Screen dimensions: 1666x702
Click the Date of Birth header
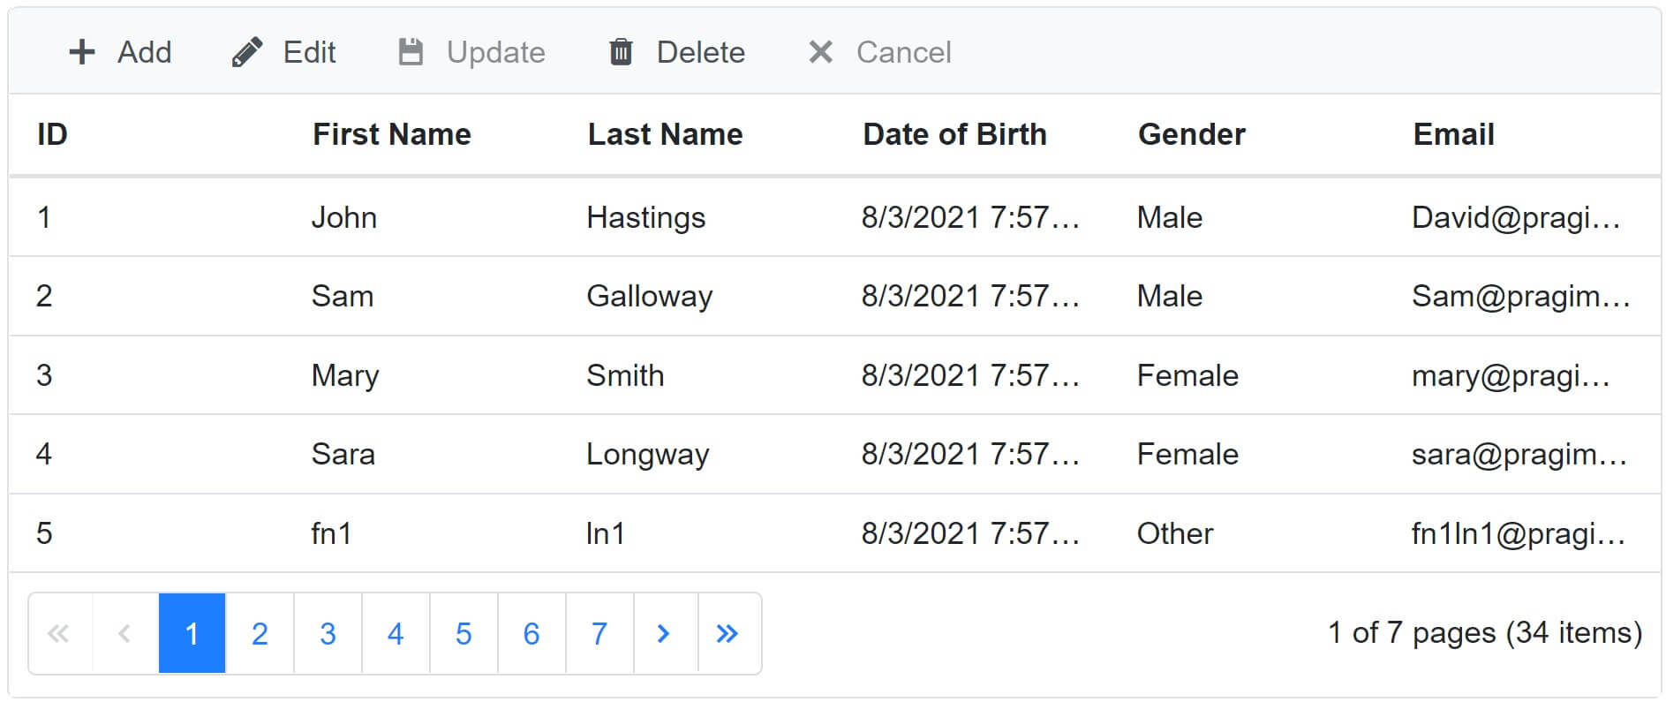[954, 134]
